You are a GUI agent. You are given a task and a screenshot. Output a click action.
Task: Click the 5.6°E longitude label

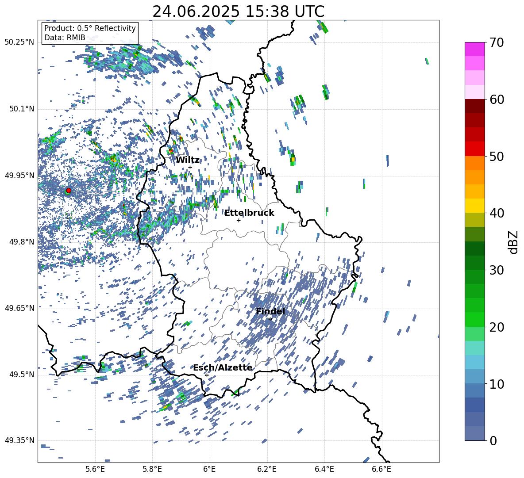[95, 469]
